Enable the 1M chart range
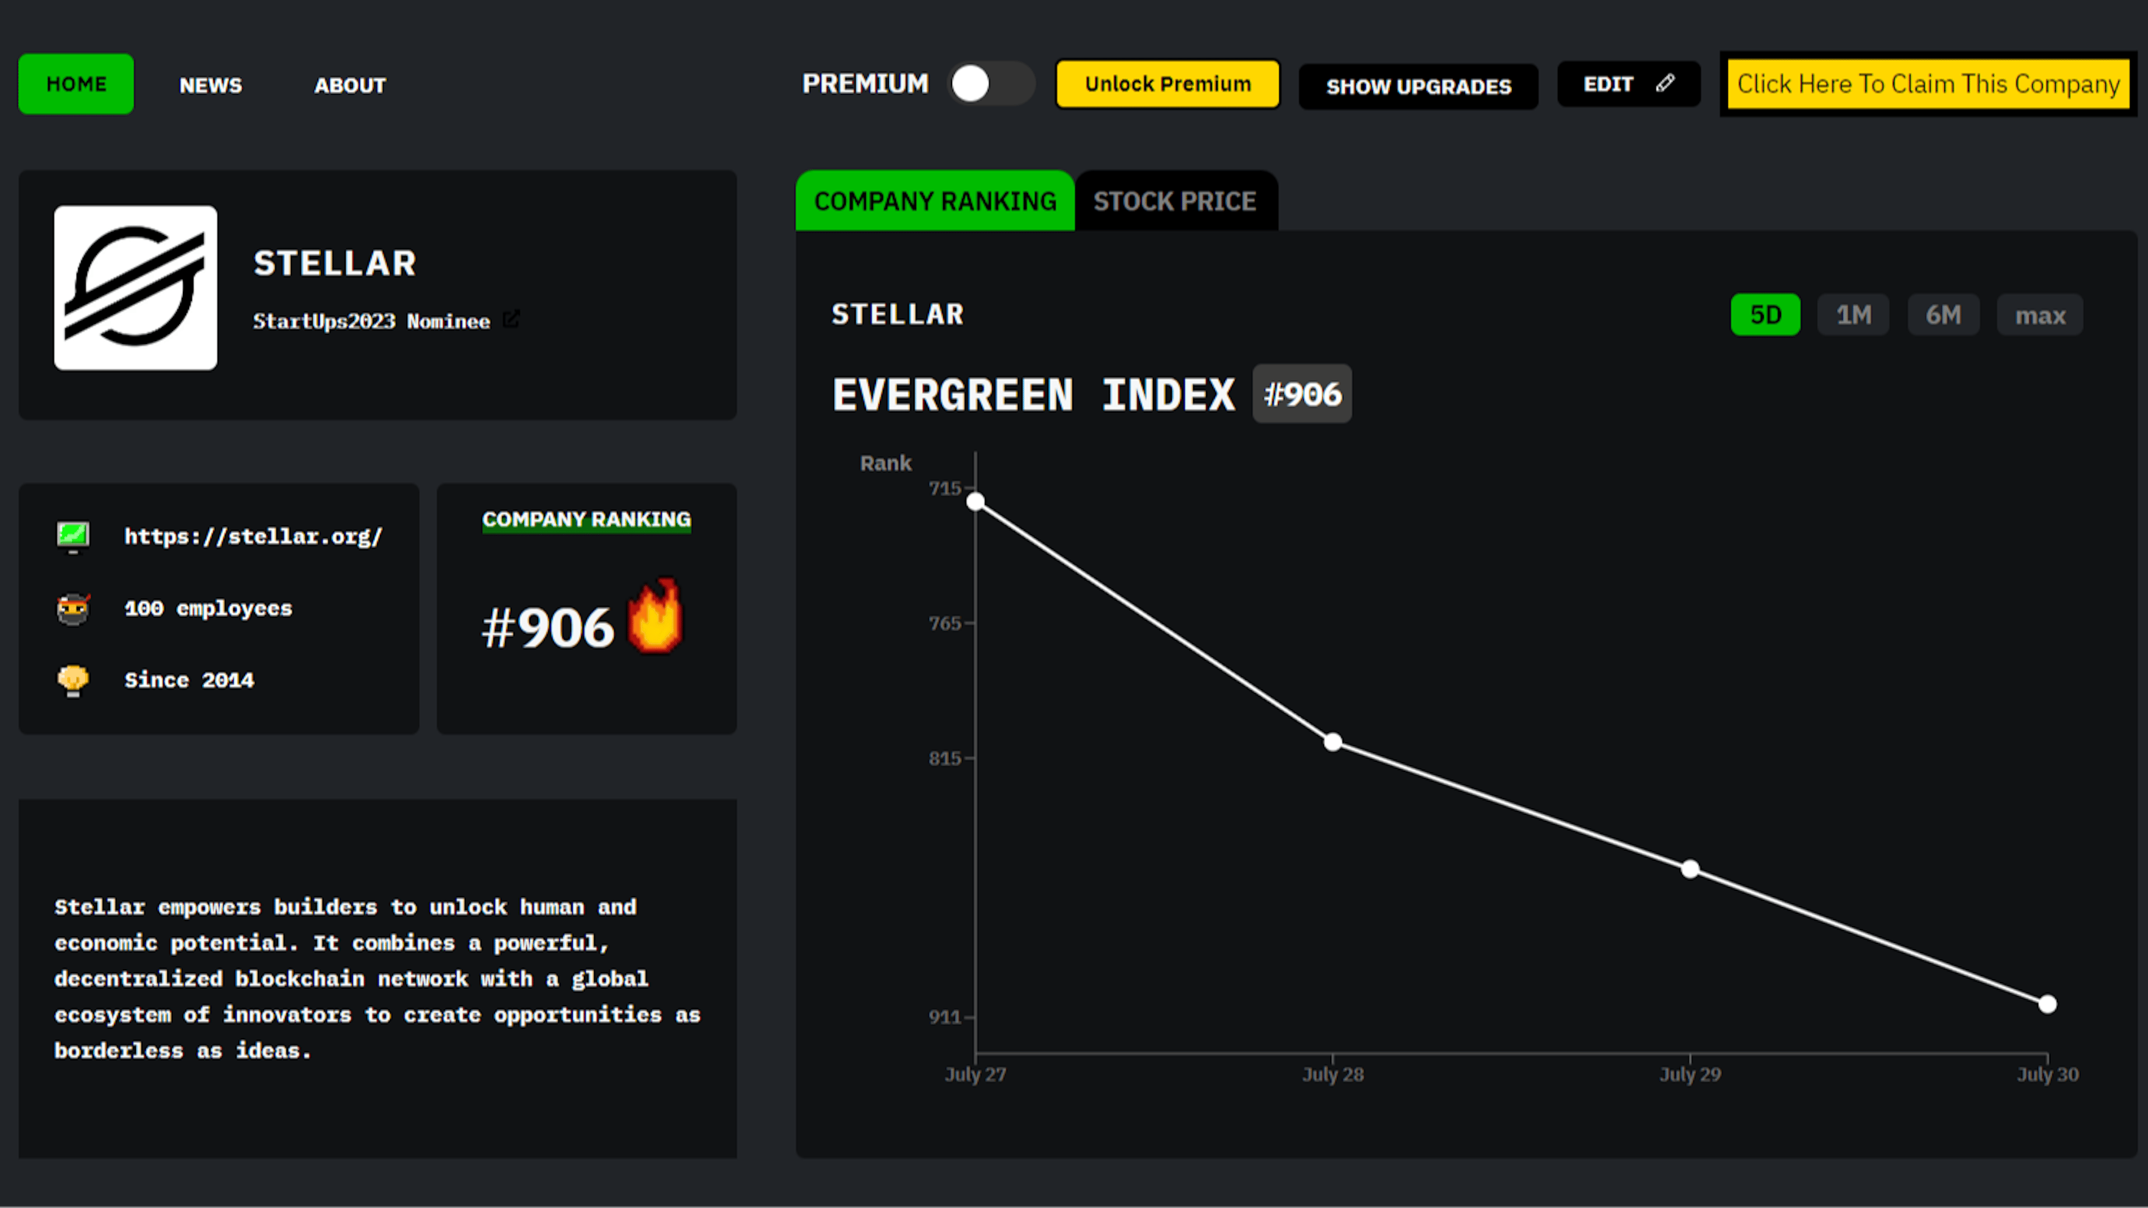The image size is (2148, 1208). click(x=1853, y=314)
